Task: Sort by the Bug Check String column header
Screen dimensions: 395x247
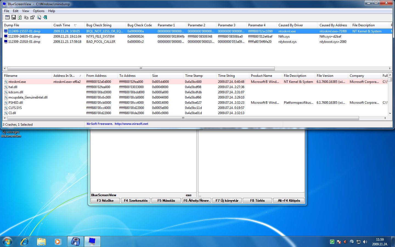Action: click(x=105, y=25)
